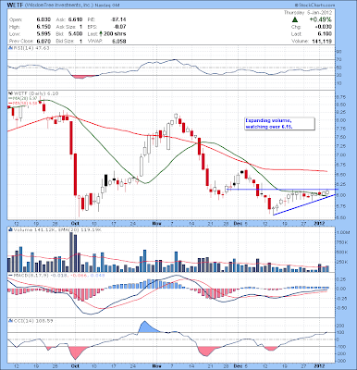
Task: Click the Prev Close value 6.070
Action: click(x=43, y=41)
